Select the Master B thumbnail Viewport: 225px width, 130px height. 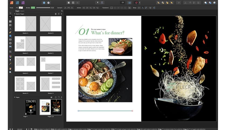point(51,24)
